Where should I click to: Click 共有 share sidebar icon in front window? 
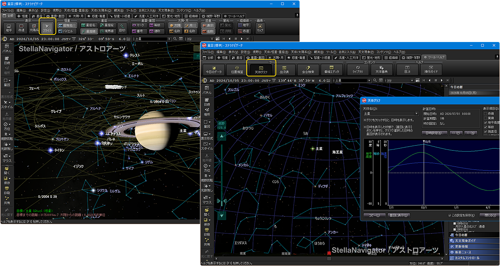click(207, 242)
